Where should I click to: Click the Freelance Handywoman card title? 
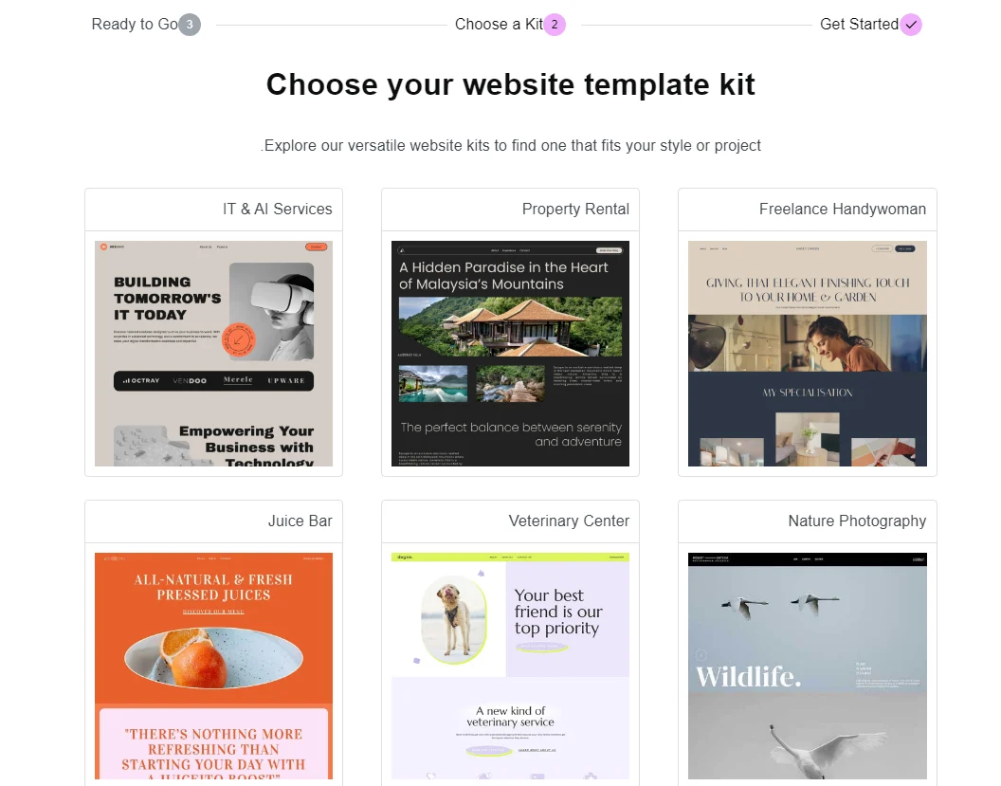[843, 209]
